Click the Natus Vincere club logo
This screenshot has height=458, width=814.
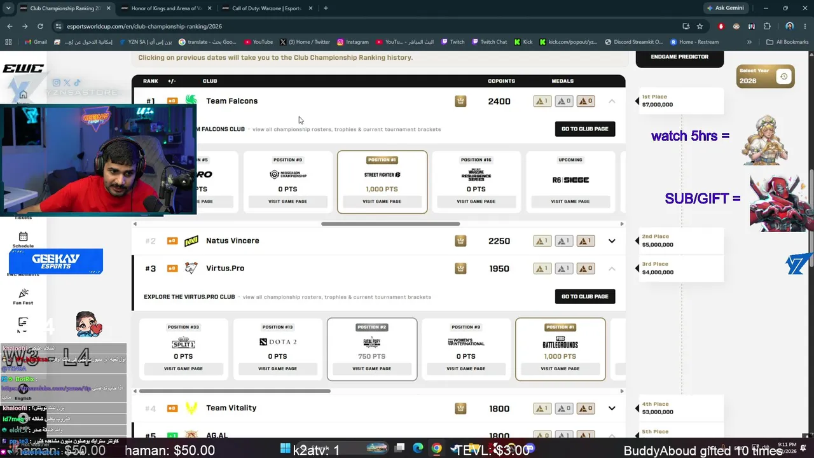(191, 241)
